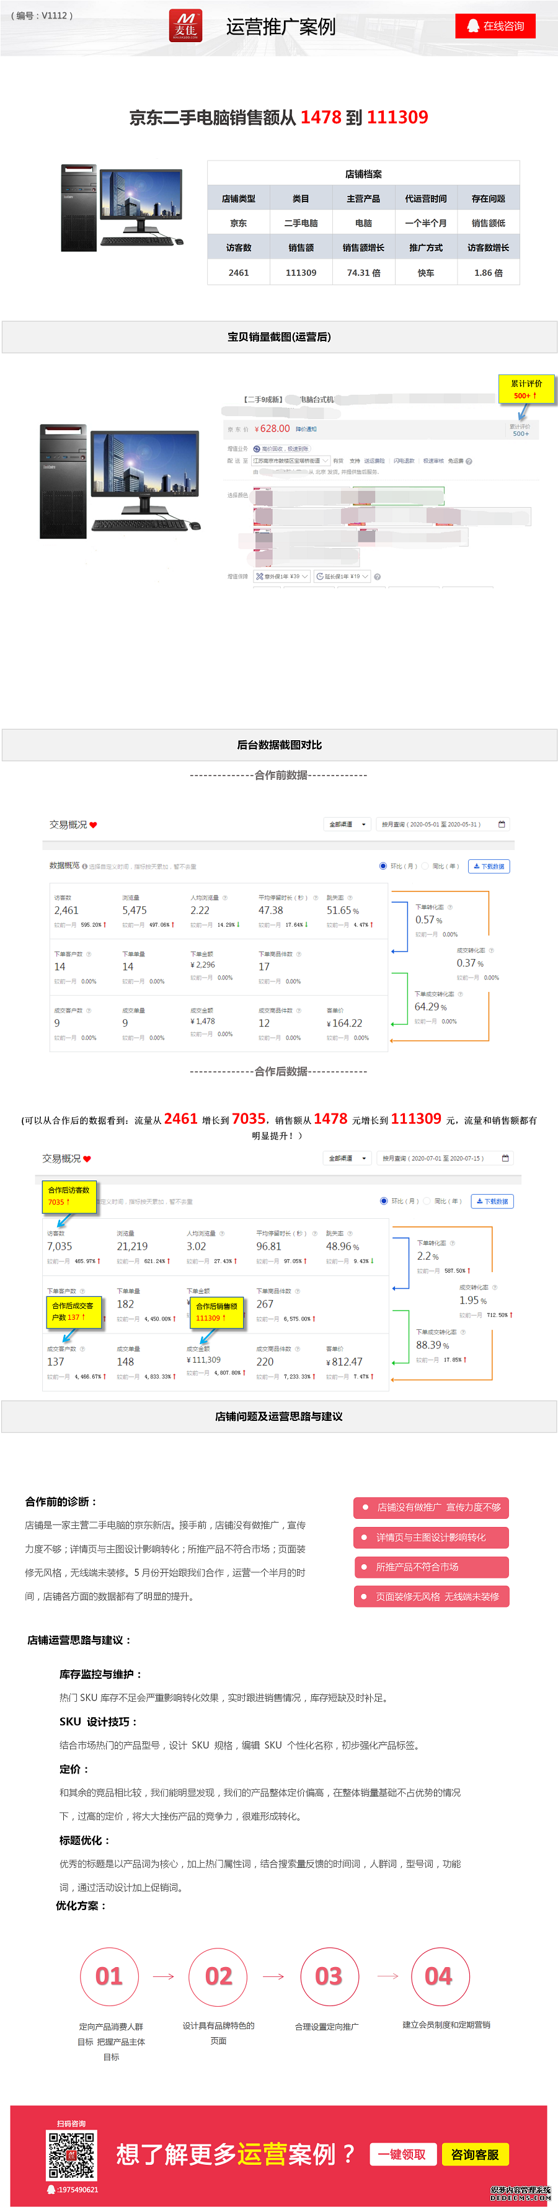This screenshot has height=2207, width=558.
Task: Select 环比(月) radio in the May data panel
Action: click(x=383, y=866)
